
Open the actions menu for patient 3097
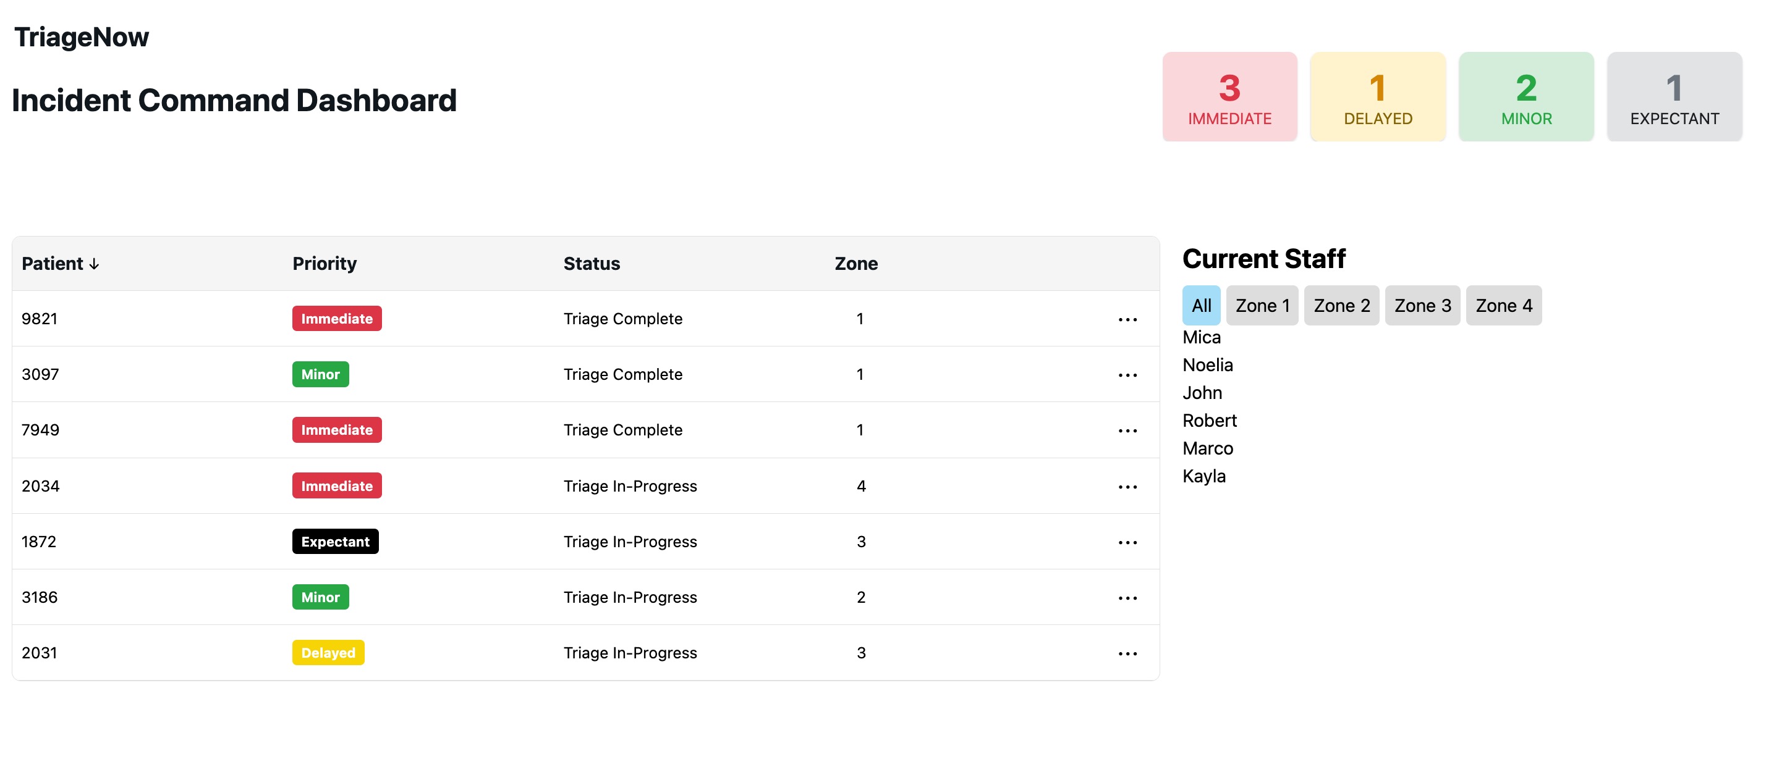[1127, 375]
